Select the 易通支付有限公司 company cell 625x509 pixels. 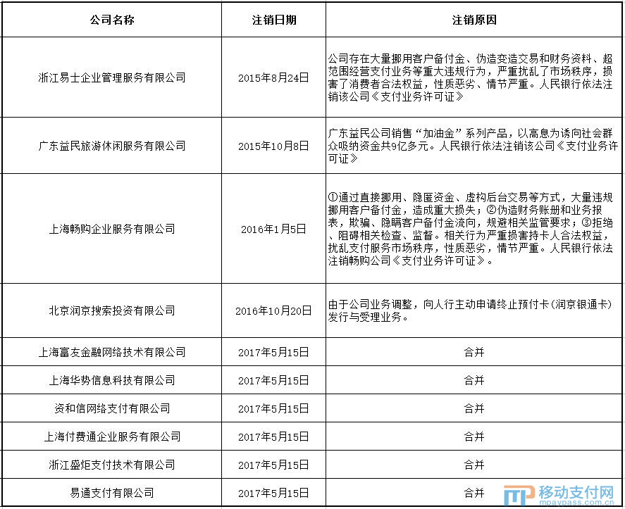(x=112, y=493)
